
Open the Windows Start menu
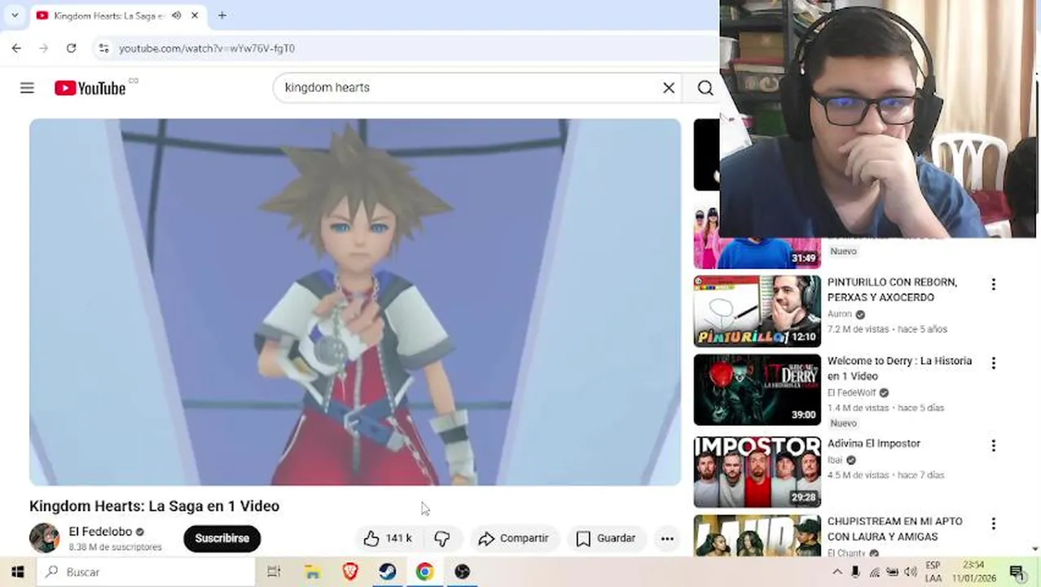(17, 572)
